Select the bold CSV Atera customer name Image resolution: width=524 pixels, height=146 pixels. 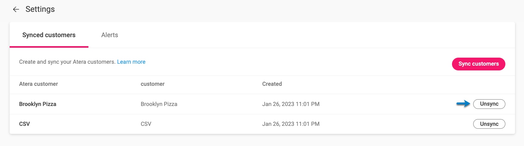(x=24, y=124)
